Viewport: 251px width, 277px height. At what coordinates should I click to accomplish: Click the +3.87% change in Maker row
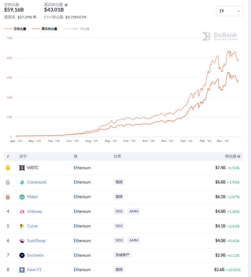pyautogui.click(x=233, y=197)
